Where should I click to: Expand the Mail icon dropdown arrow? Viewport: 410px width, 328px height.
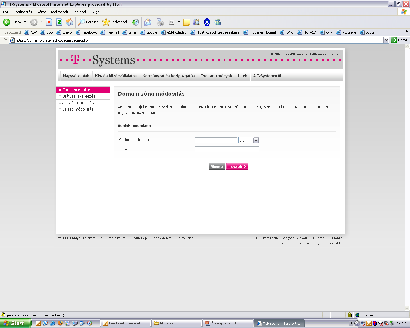coord(153,22)
